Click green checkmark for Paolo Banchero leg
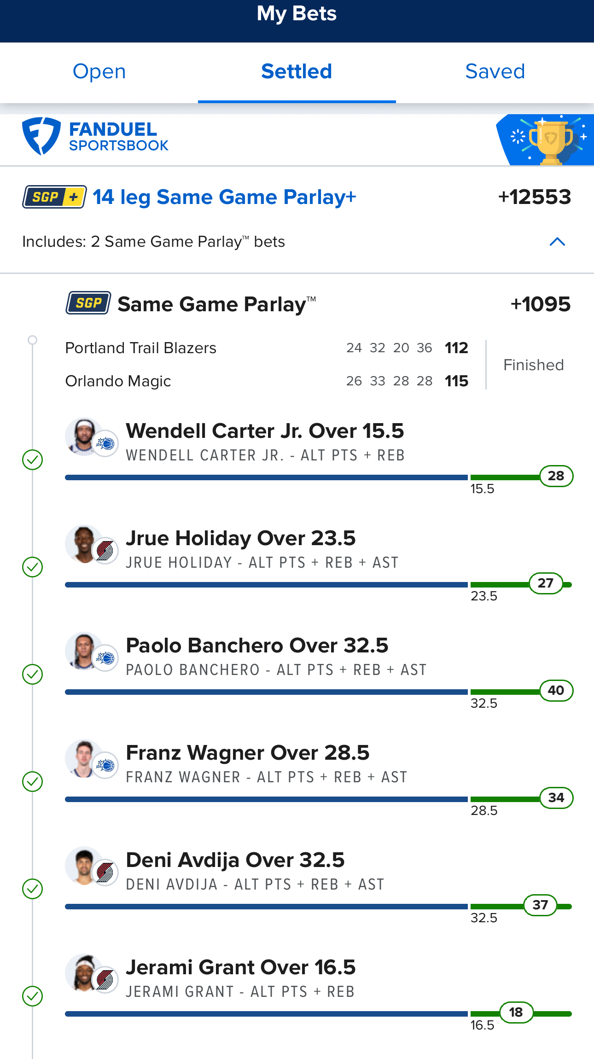Viewport: 594px width, 1059px height. 33,674
